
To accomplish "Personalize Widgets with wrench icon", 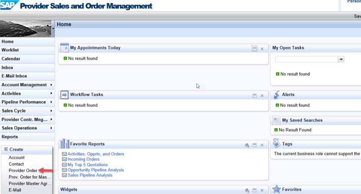I will 247,190.
